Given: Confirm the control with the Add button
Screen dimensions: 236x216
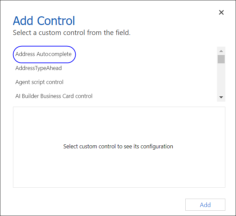Looking at the screenshot, I should coord(205,205).
